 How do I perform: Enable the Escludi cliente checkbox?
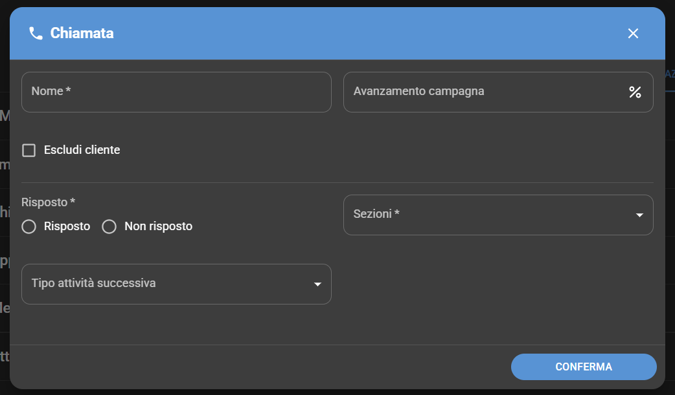29,150
